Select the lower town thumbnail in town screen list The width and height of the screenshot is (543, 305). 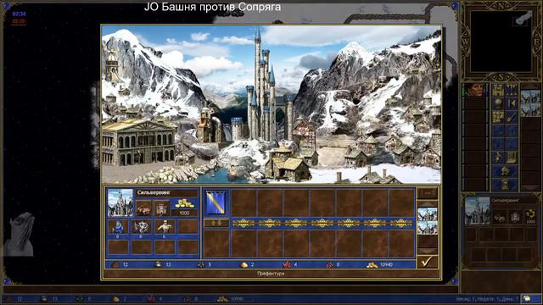tap(427, 228)
